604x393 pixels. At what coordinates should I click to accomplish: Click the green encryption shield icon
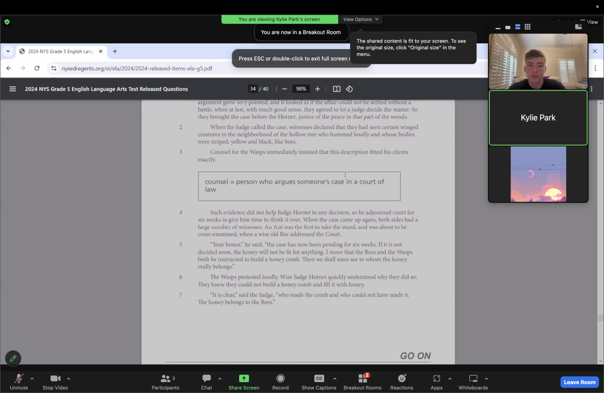click(x=7, y=22)
